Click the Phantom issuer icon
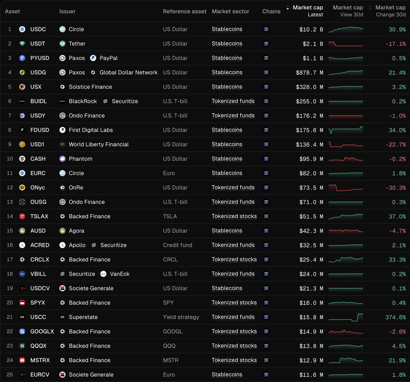This screenshot has height=382, width=410. (x=62, y=159)
